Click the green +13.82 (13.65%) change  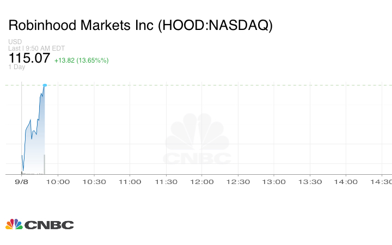(x=81, y=60)
